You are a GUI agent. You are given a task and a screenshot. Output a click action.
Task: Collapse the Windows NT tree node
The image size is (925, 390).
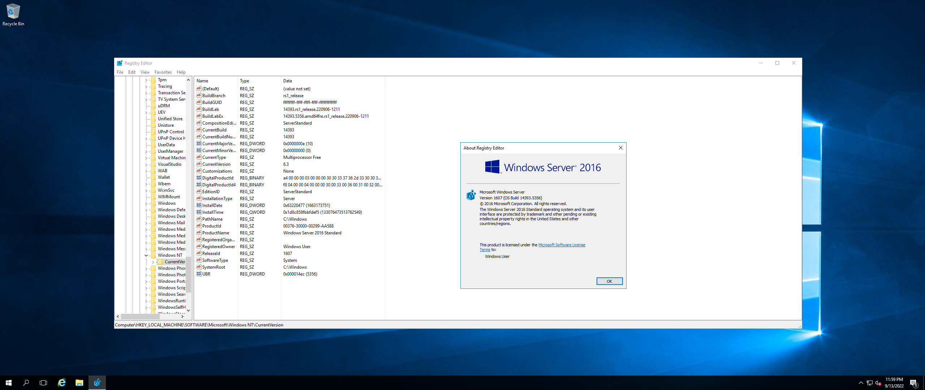pyautogui.click(x=146, y=255)
